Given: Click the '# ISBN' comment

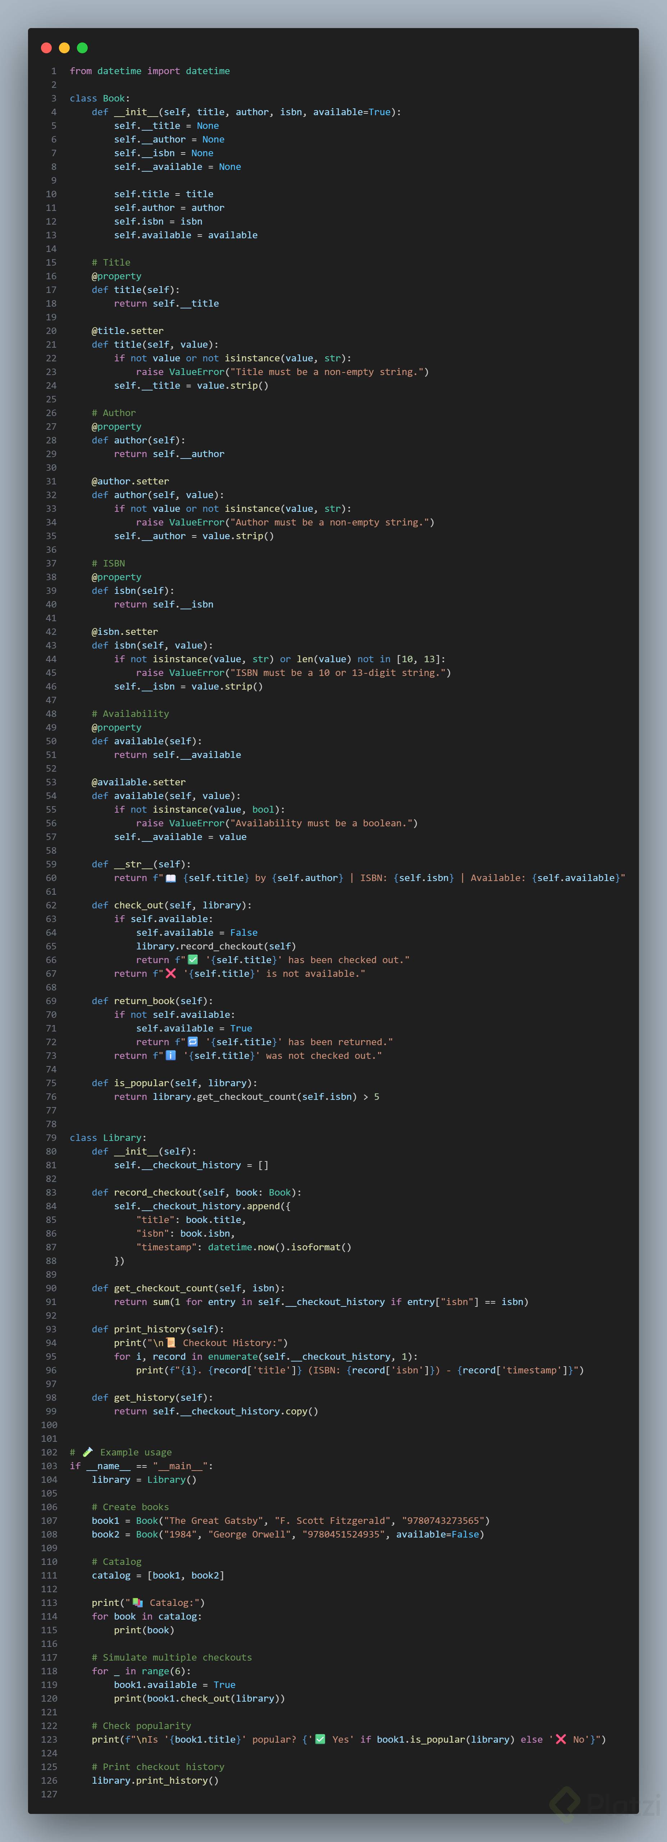Looking at the screenshot, I should coord(109,564).
